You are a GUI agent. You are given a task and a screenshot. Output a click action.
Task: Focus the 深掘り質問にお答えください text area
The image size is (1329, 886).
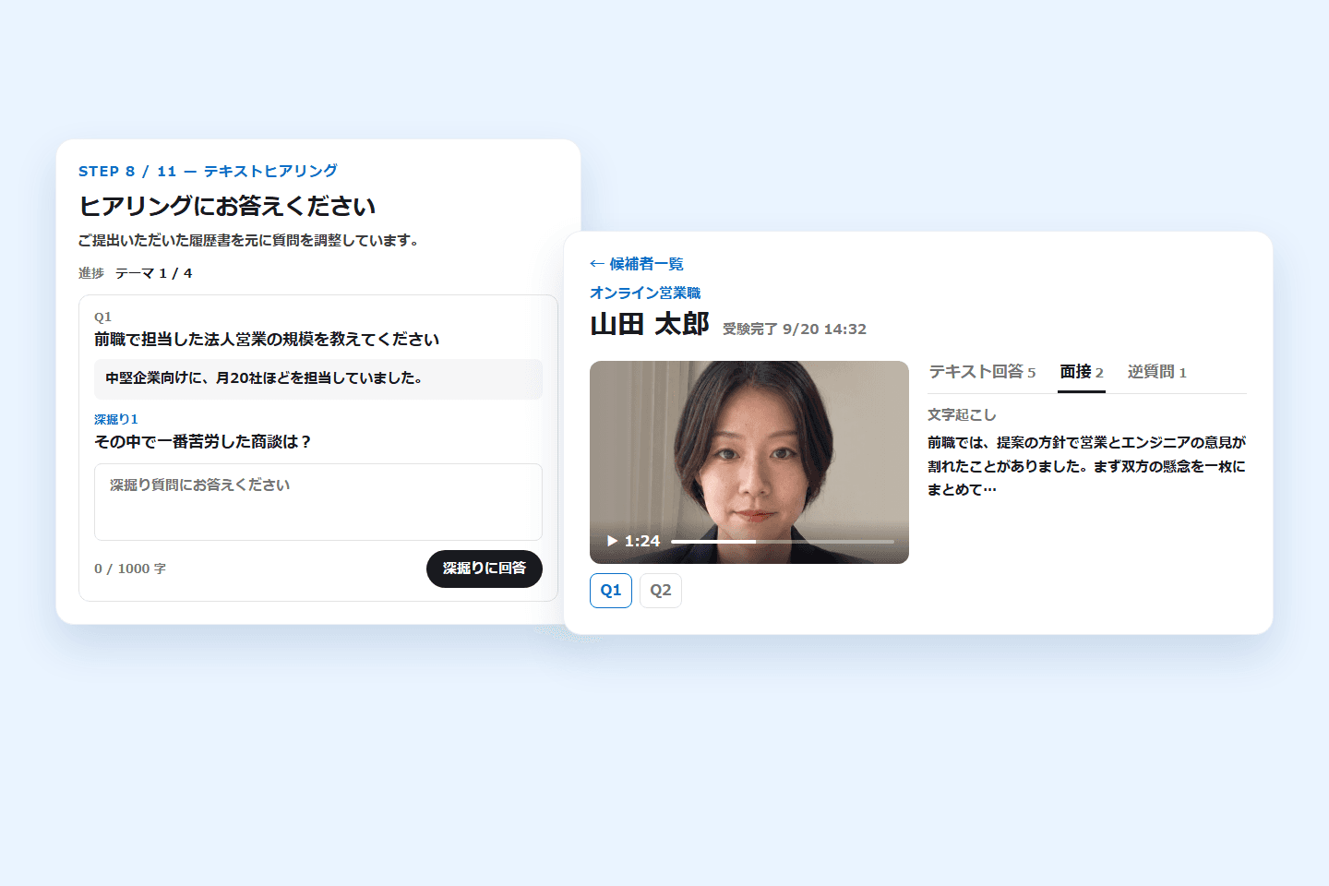[318, 502]
